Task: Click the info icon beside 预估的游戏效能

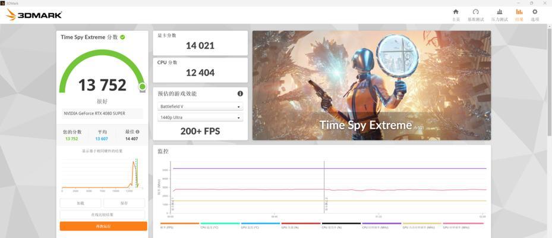Action: (x=240, y=94)
